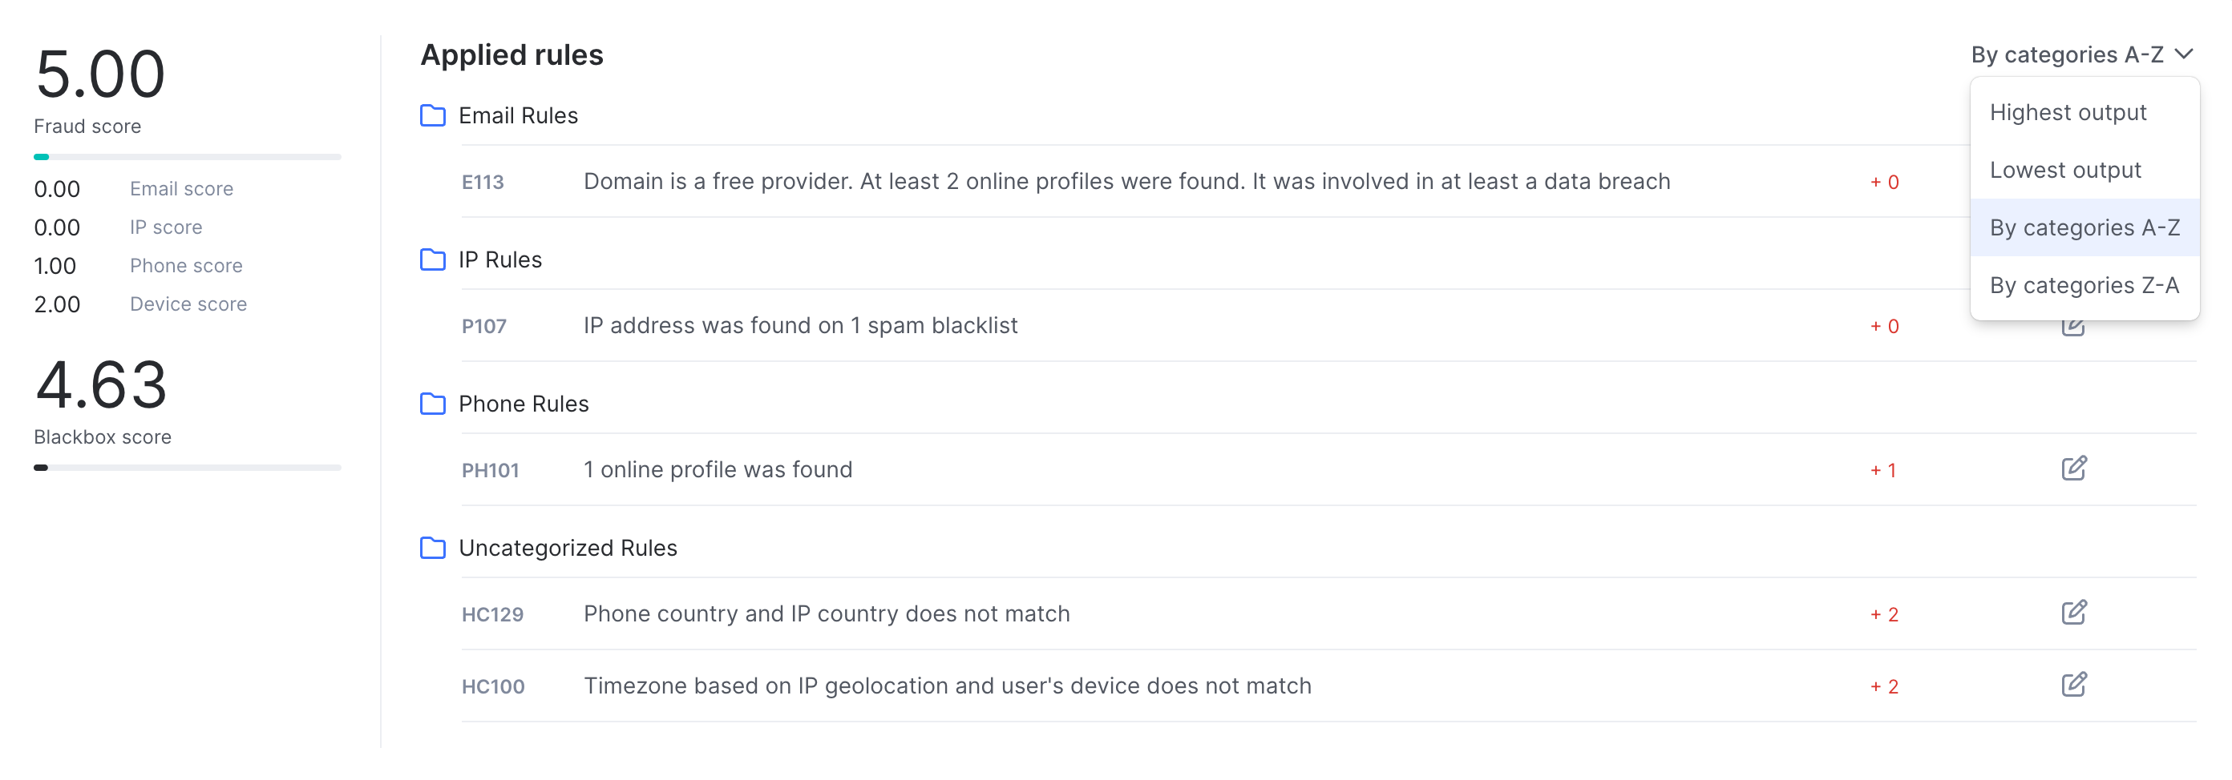Screen dimensions: 2232x780
Task: Choose highlighted By categories A-Z option
Action: click(x=2084, y=227)
